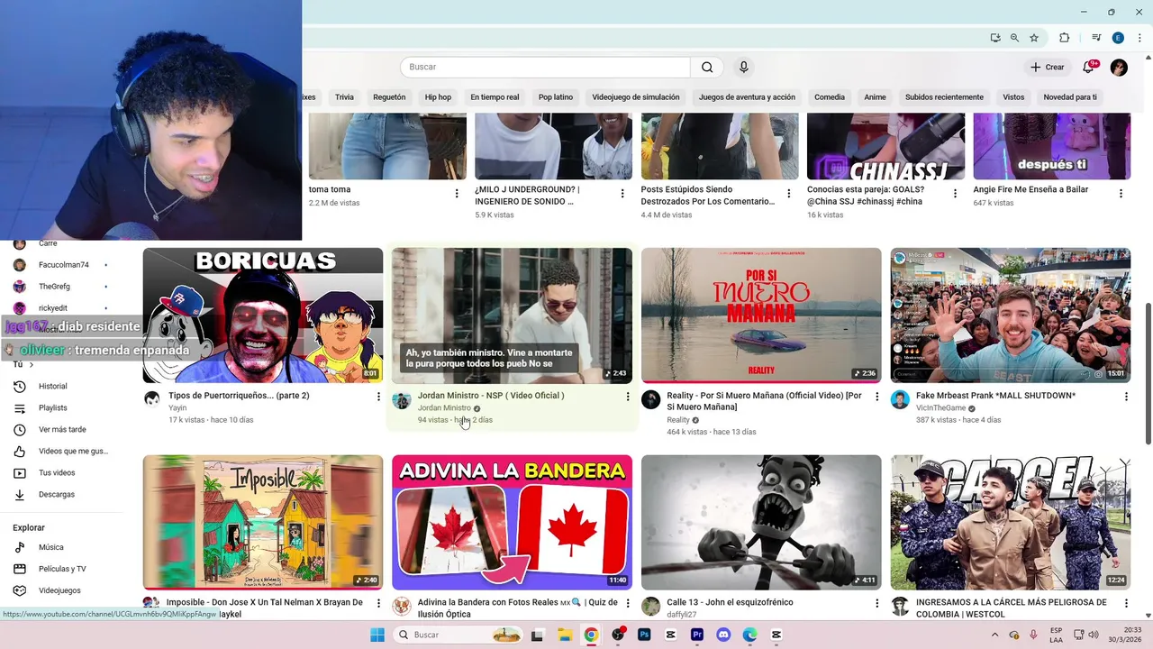Open Premiere Pro from the taskbar

697,635
